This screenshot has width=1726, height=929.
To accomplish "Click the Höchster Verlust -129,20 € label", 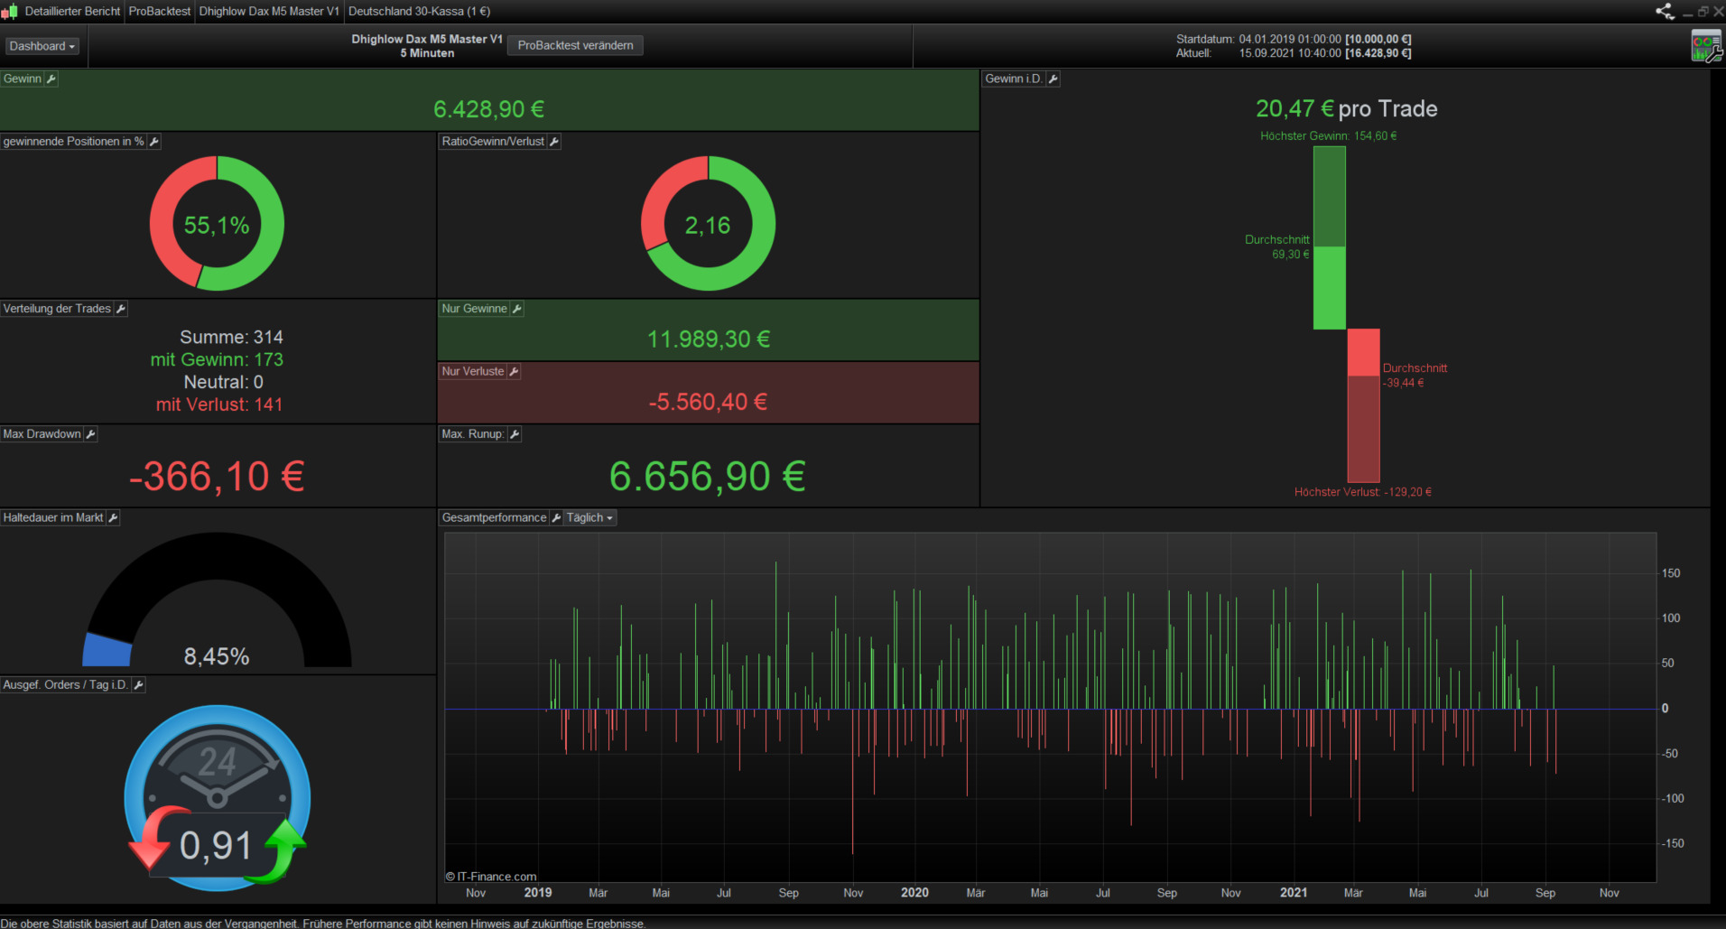I will pyautogui.click(x=1363, y=492).
